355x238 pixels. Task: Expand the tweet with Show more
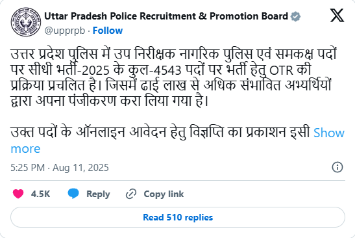pos(329,133)
